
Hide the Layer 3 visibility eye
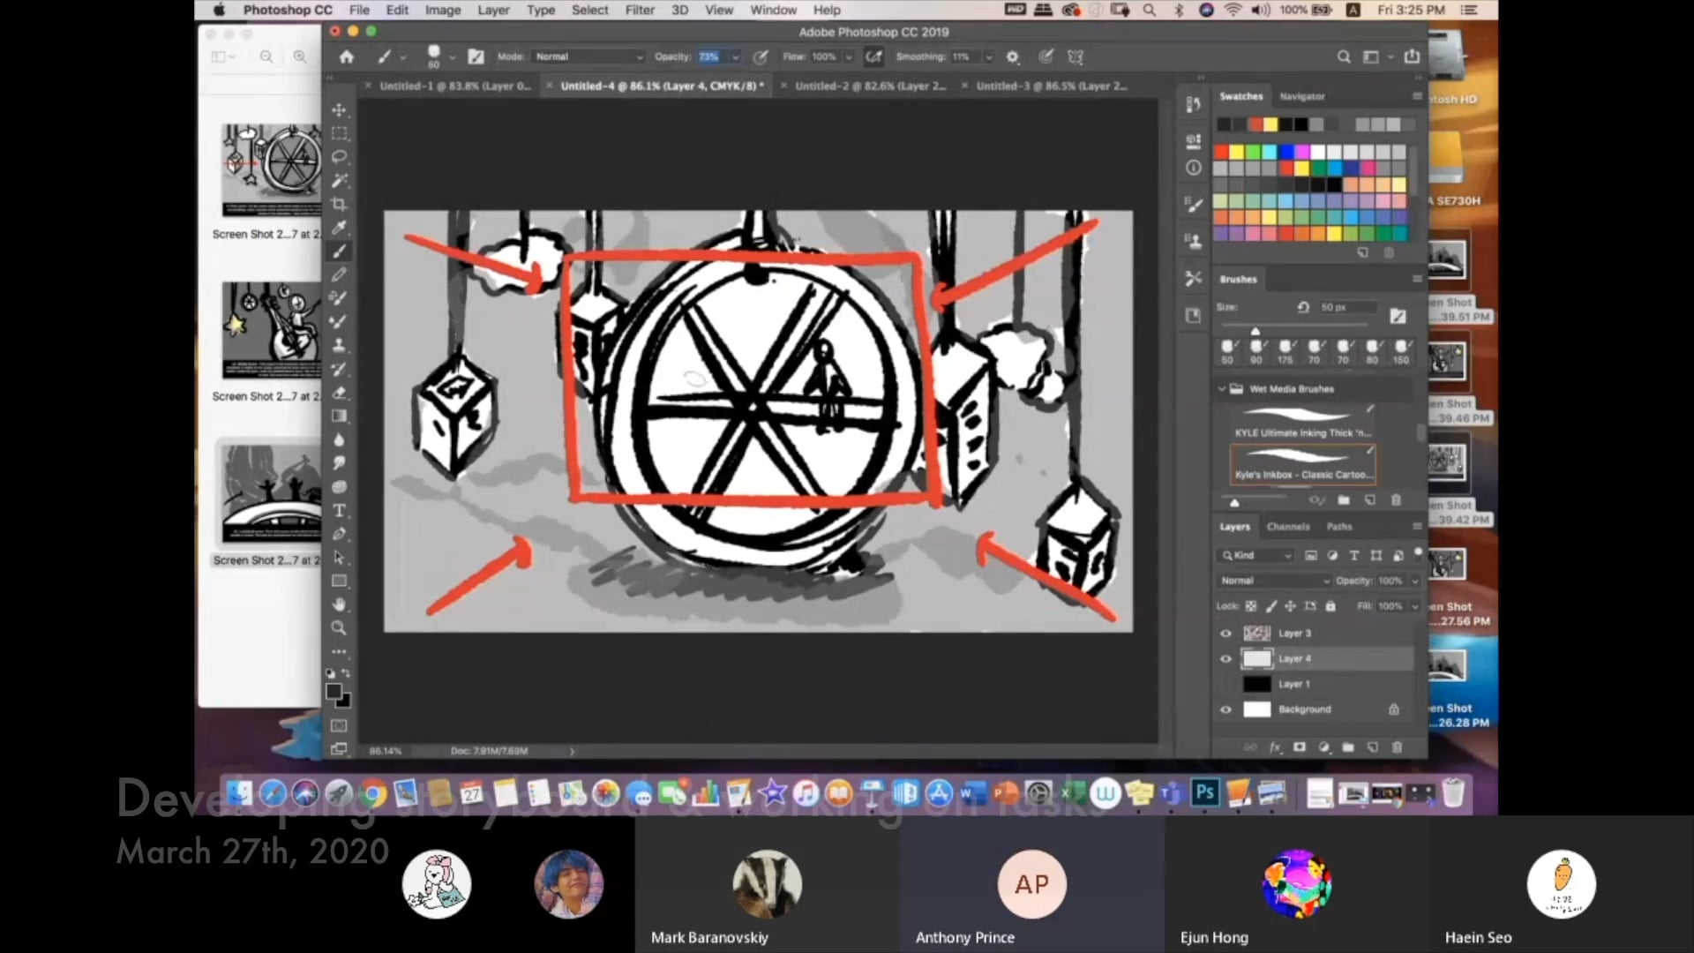coord(1226,633)
